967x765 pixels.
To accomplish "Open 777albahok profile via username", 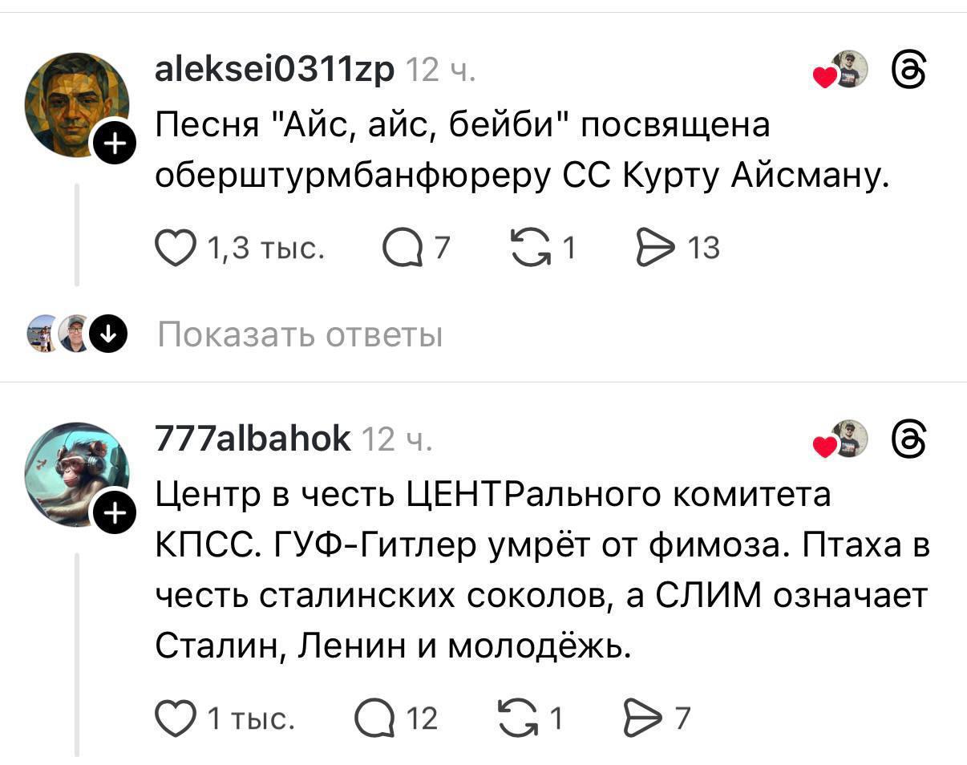I will coord(252,440).
